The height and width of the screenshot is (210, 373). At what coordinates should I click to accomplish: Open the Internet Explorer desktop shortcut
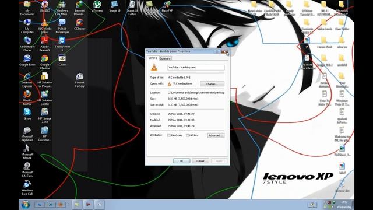point(27,80)
